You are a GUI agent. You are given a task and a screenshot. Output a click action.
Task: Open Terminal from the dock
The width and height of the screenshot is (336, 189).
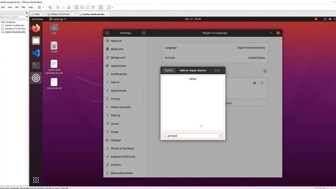point(36,65)
